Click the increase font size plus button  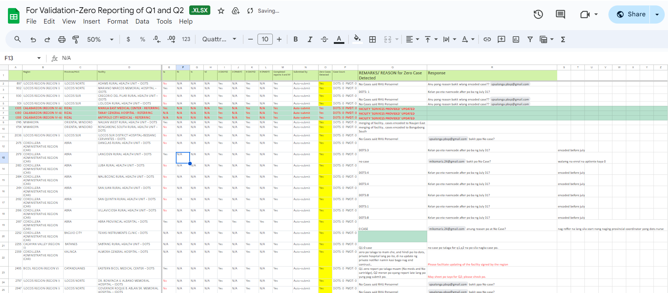[279, 39]
